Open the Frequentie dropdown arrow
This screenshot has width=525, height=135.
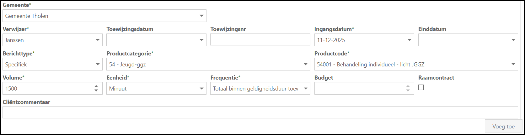coord(305,89)
